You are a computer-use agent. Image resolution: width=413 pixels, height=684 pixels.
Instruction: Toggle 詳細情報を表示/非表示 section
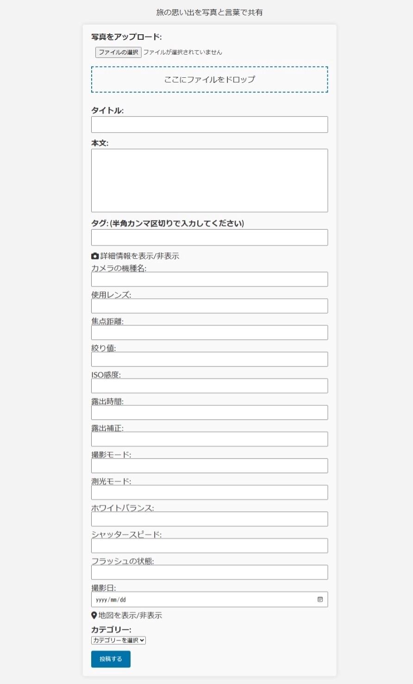[139, 256]
